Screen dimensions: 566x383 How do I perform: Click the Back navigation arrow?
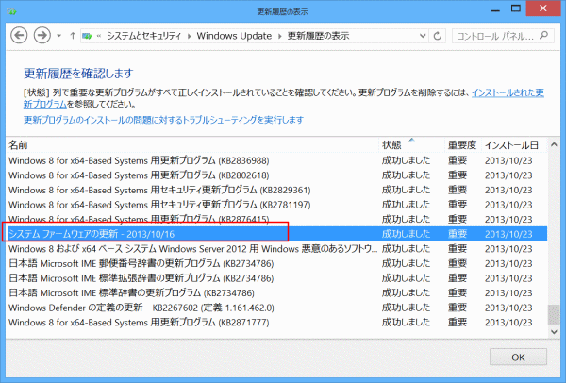[19, 36]
